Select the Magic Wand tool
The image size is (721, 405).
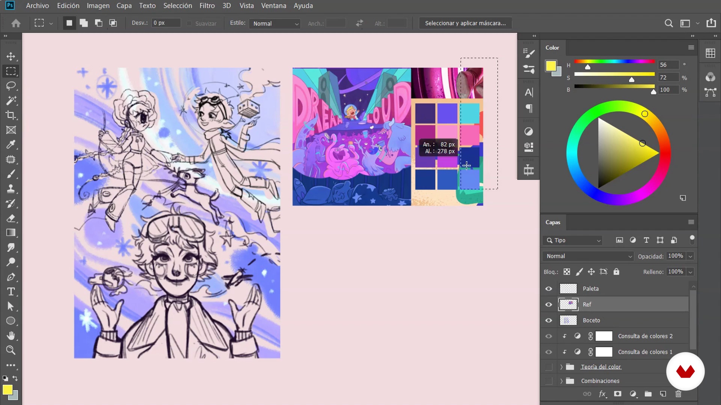[x=11, y=100]
